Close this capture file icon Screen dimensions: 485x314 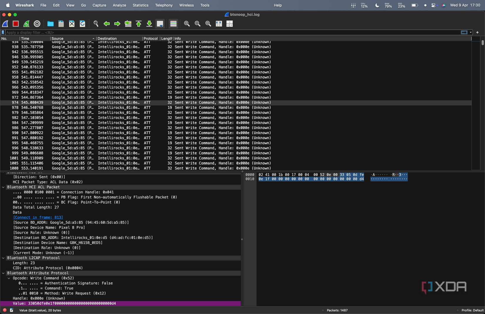(72, 24)
